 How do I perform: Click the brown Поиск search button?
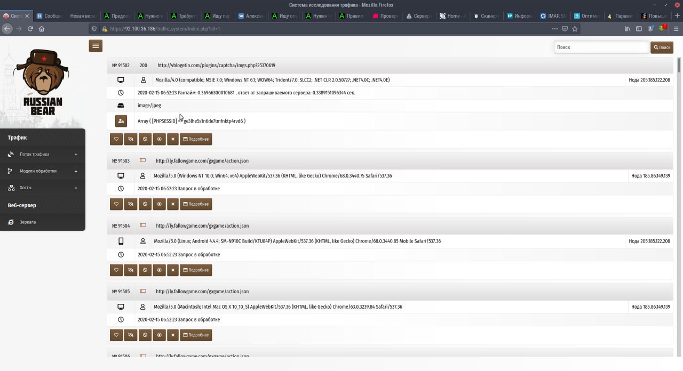(x=662, y=47)
